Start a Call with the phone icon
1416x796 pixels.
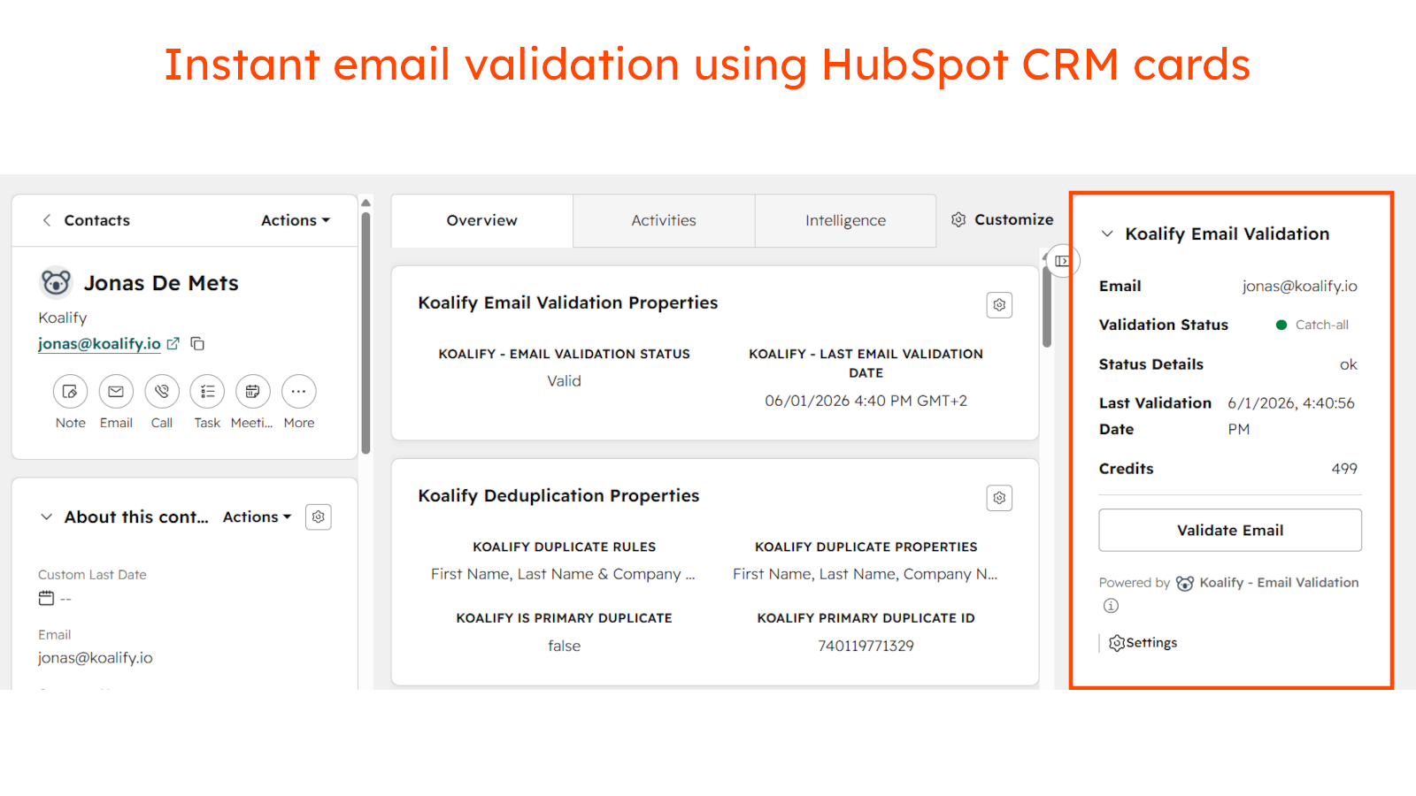pyautogui.click(x=162, y=392)
